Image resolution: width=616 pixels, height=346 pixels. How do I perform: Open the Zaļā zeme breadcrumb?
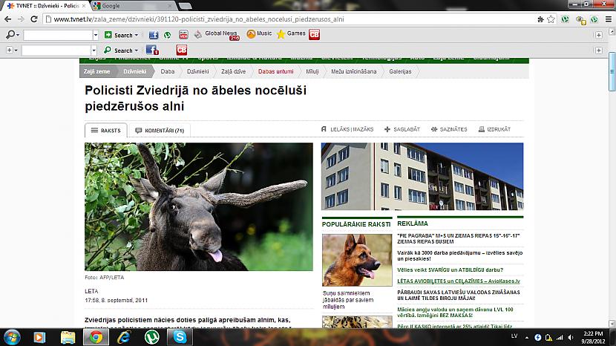tap(96, 71)
